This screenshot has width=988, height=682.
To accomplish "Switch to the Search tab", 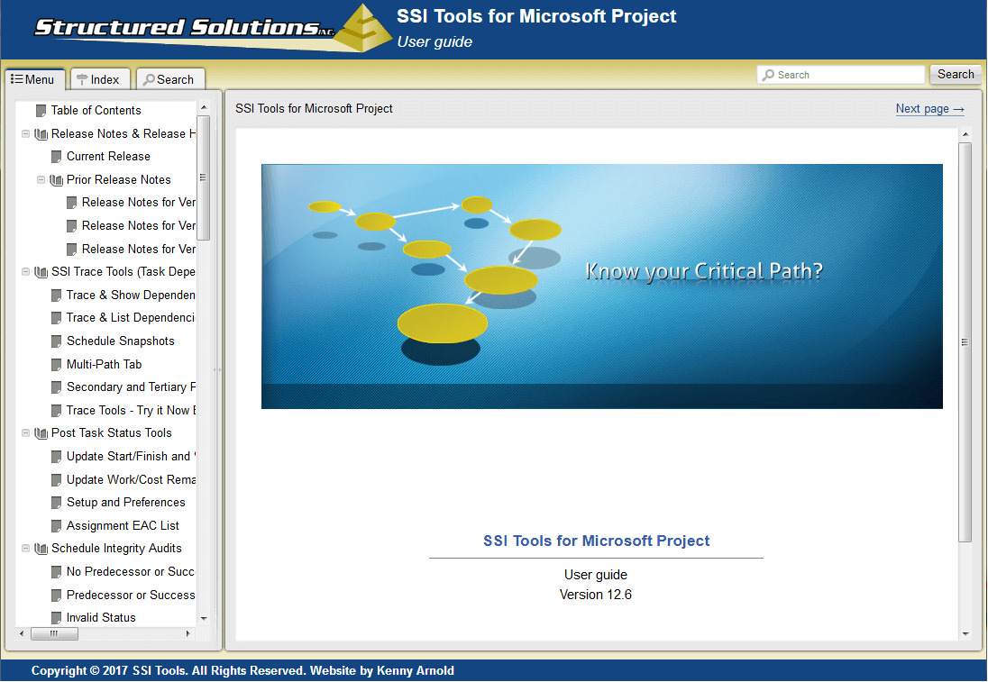I will tap(169, 79).
